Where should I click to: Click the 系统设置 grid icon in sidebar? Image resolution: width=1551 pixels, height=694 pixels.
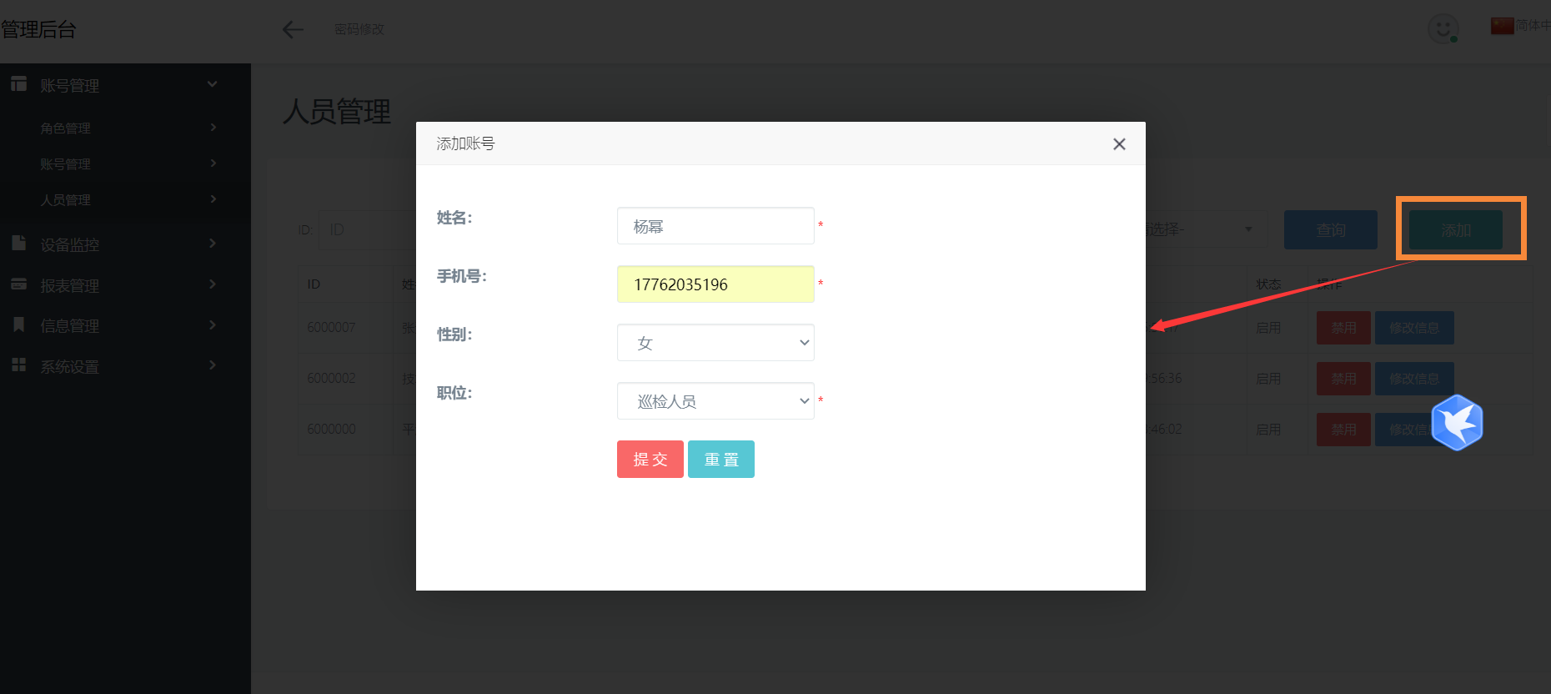point(18,365)
